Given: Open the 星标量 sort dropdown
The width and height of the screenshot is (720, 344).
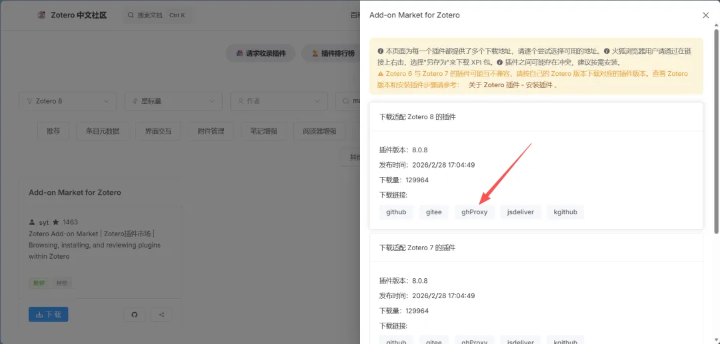Looking at the screenshot, I should (x=173, y=100).
